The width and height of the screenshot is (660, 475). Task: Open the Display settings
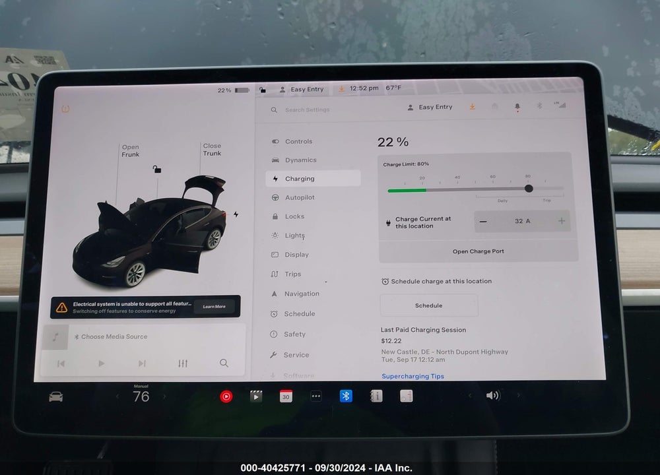coord(296,255)
